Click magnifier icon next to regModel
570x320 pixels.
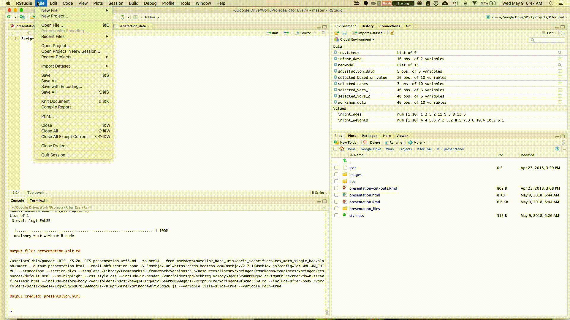click(x=560, y=65)
